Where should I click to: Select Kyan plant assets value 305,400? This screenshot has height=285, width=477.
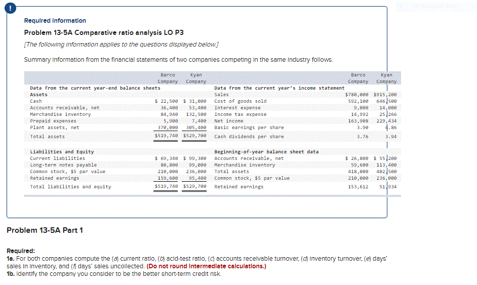pyautogui.click(x=196, y=128)
